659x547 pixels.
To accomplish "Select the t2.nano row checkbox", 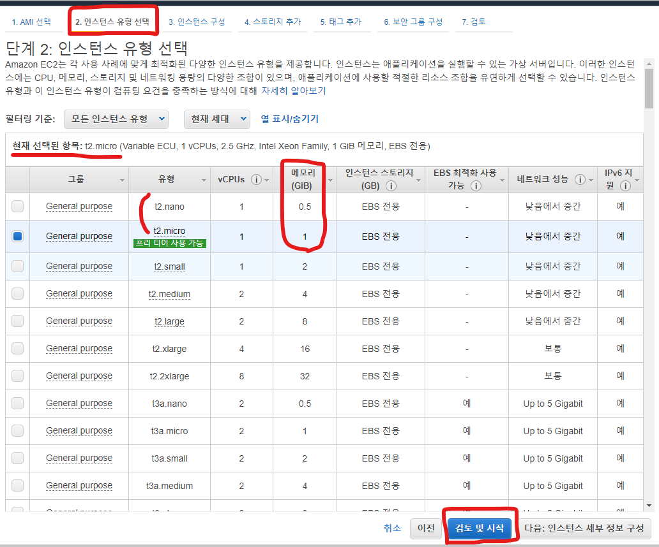I will coord(18,207).
